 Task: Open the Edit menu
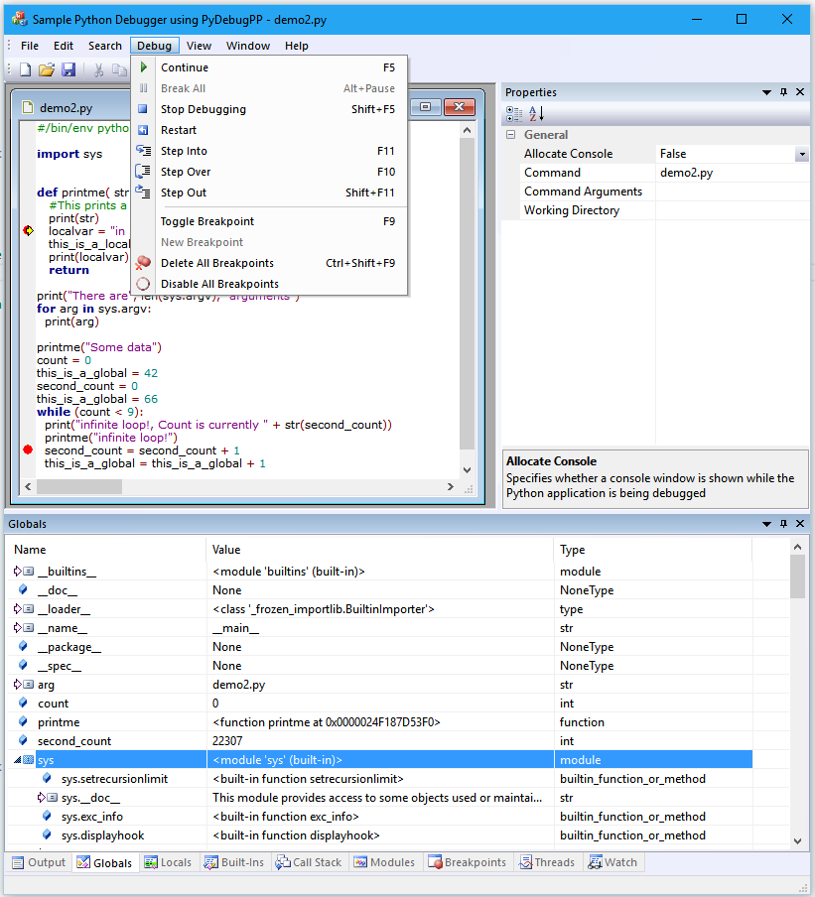(x=64, y=46)
